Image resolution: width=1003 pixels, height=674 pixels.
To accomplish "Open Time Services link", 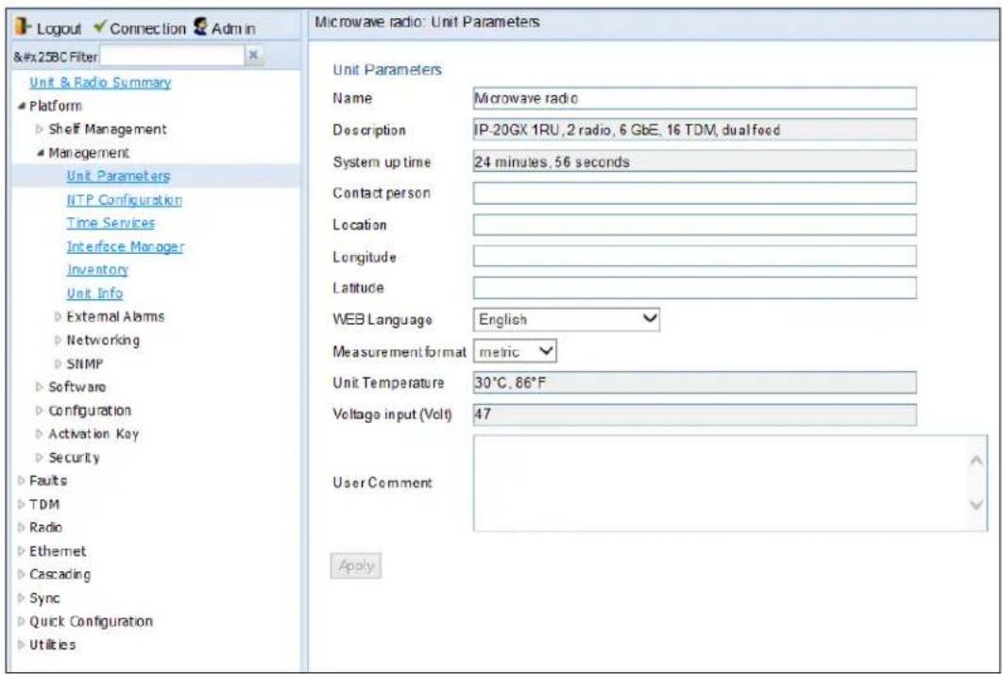I will [x=110, y=223].
